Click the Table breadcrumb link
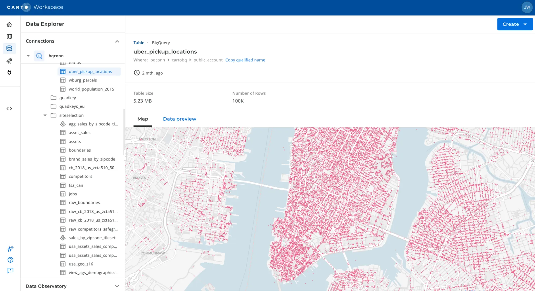This screenshot has height=291, width=535. tap(139, 43)
